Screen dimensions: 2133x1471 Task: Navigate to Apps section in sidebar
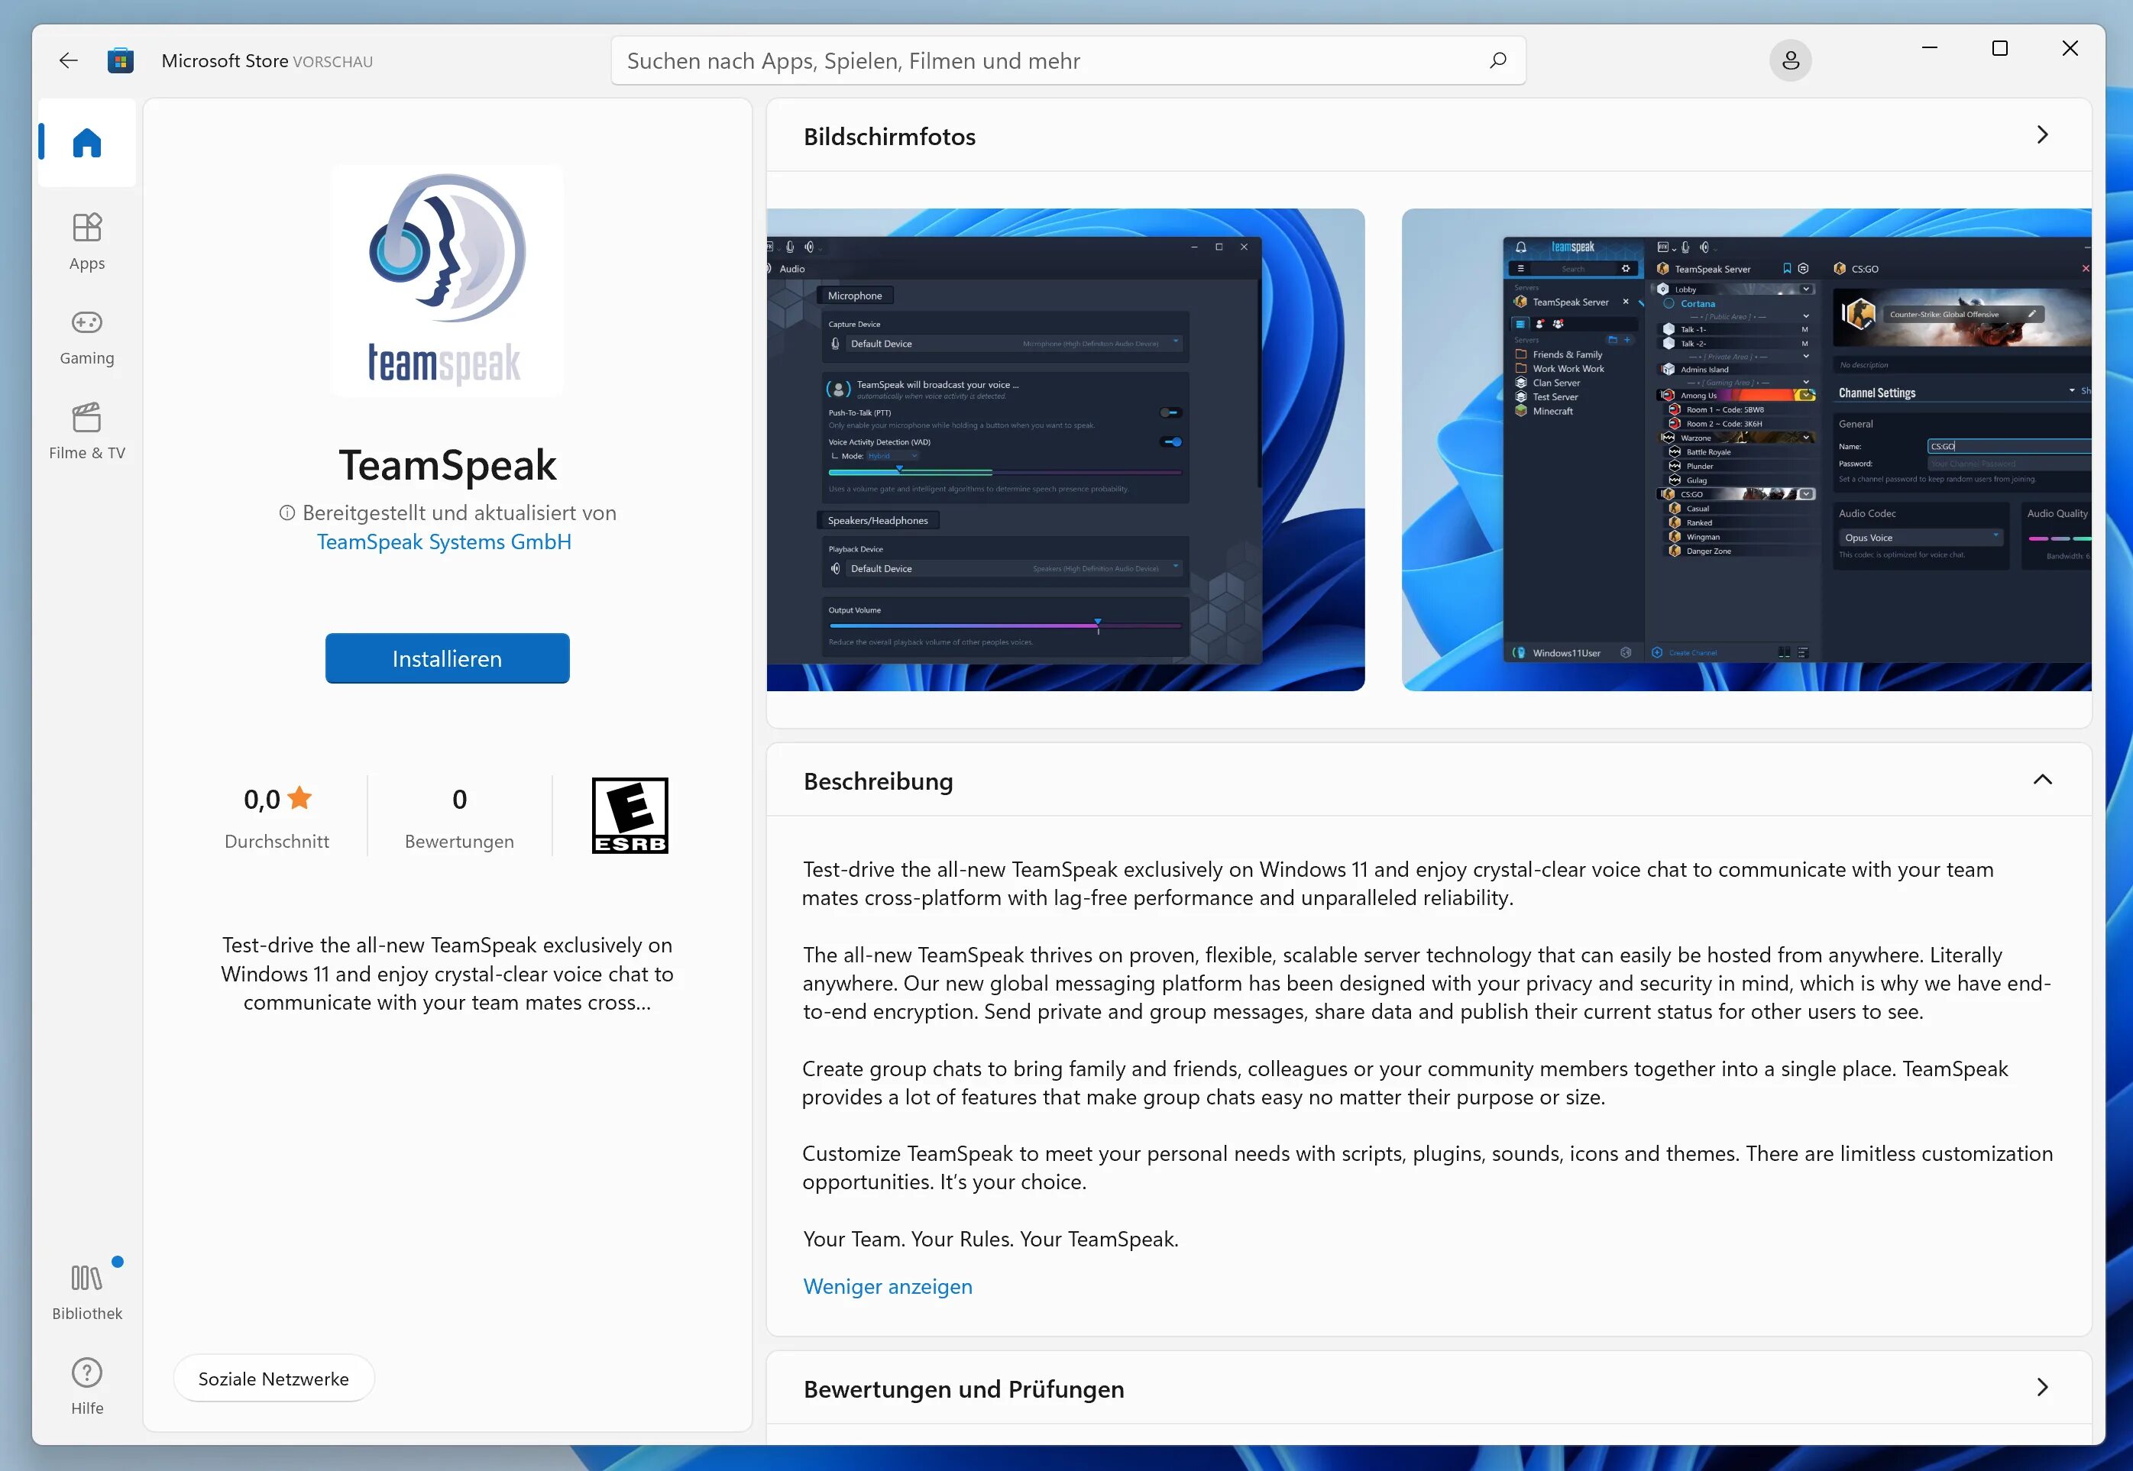pyautogui.click(x=88, y=238)
